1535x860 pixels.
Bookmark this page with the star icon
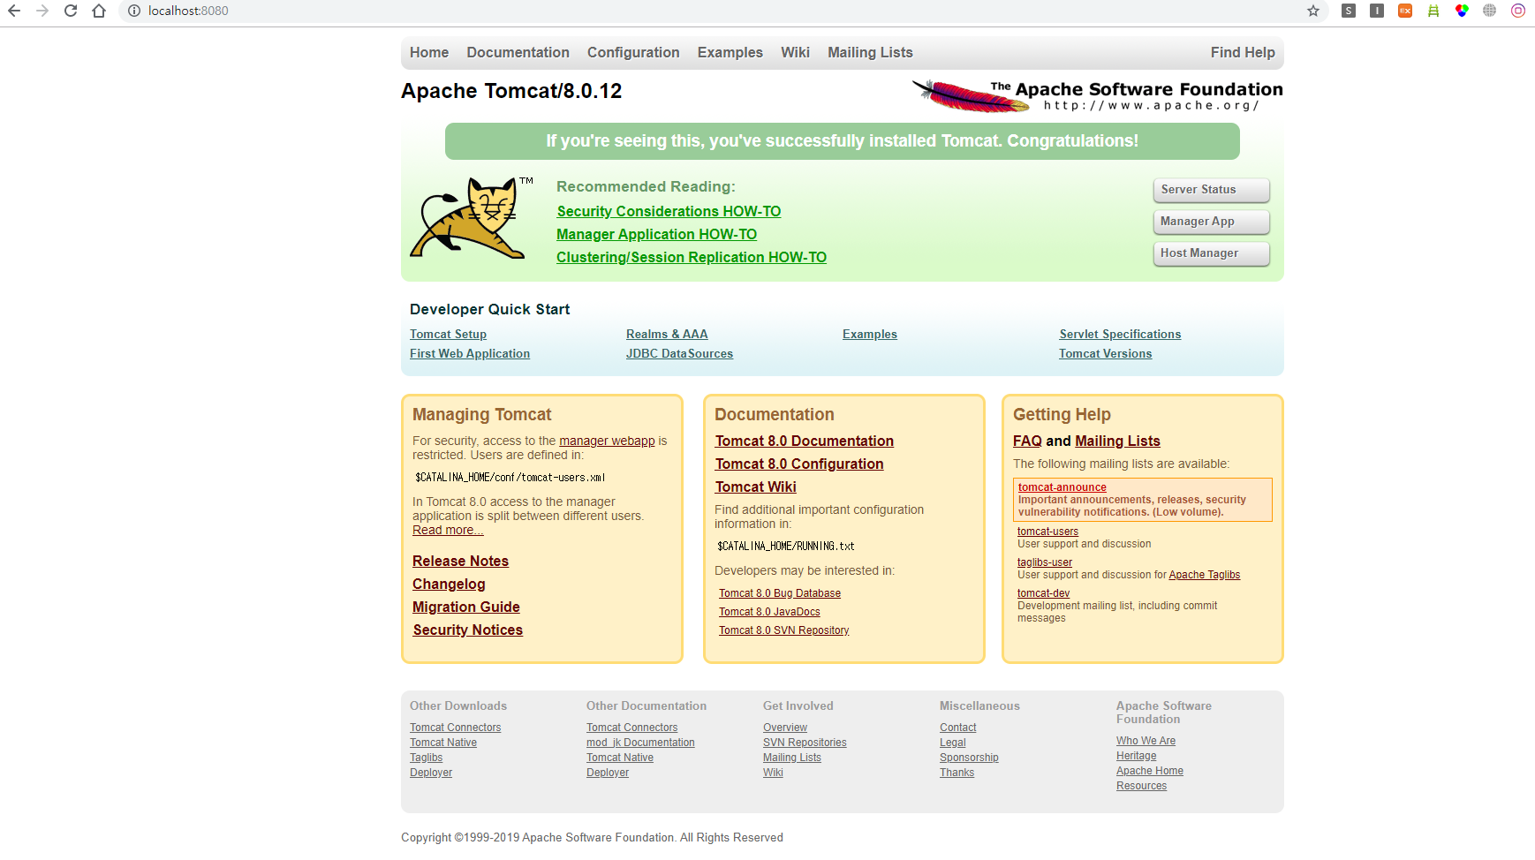tap(1313, 11)
